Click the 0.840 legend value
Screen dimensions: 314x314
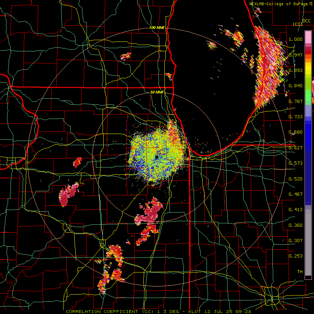pos(296,86)
